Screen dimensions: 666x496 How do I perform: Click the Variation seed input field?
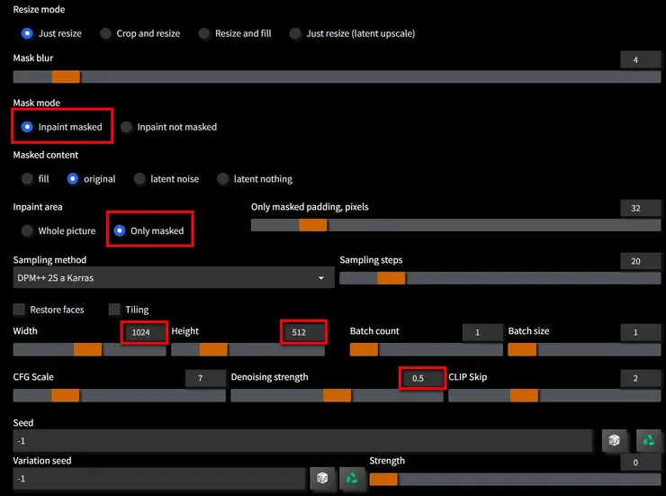click(159, 479)
